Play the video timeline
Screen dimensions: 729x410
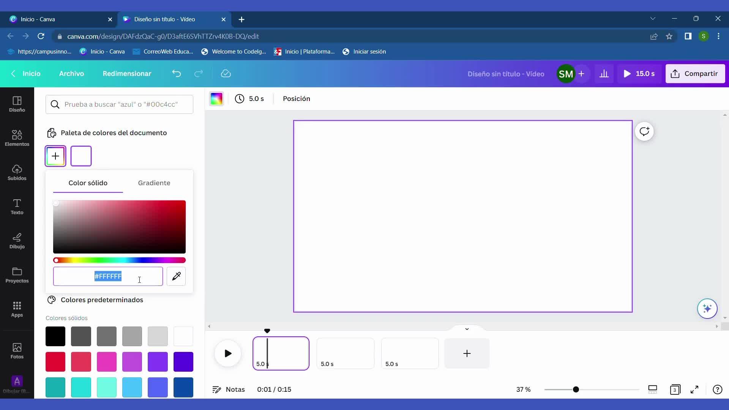(228, 353)
